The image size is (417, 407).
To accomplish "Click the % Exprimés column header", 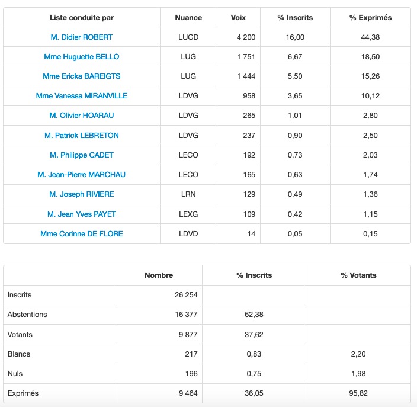I will coord(371,18).
